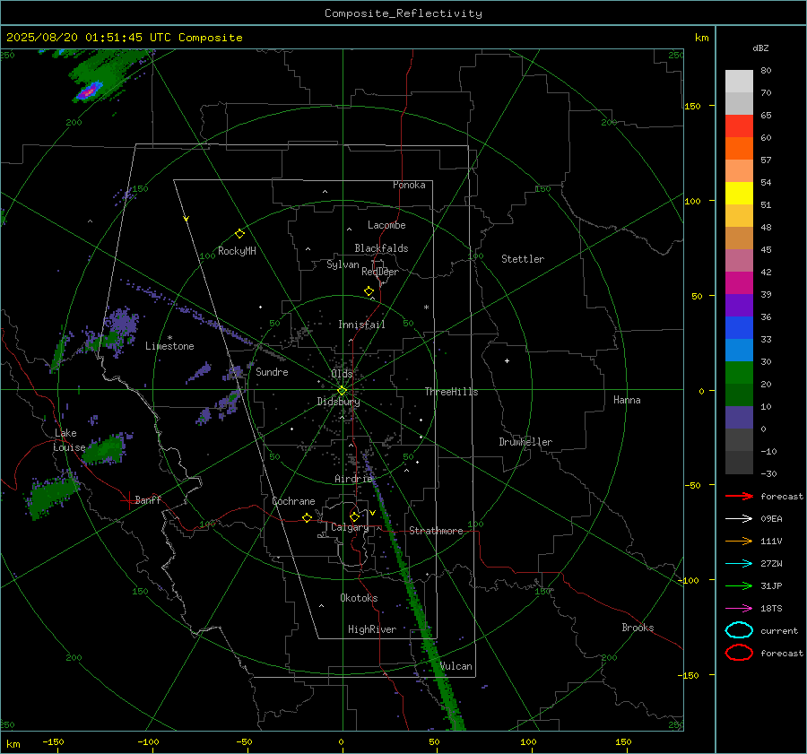Image resolution: width=807 pixels, height=754 pixels.
Task: Click the intense magenta storm cell at upper left
Action: tap(89, 92)
